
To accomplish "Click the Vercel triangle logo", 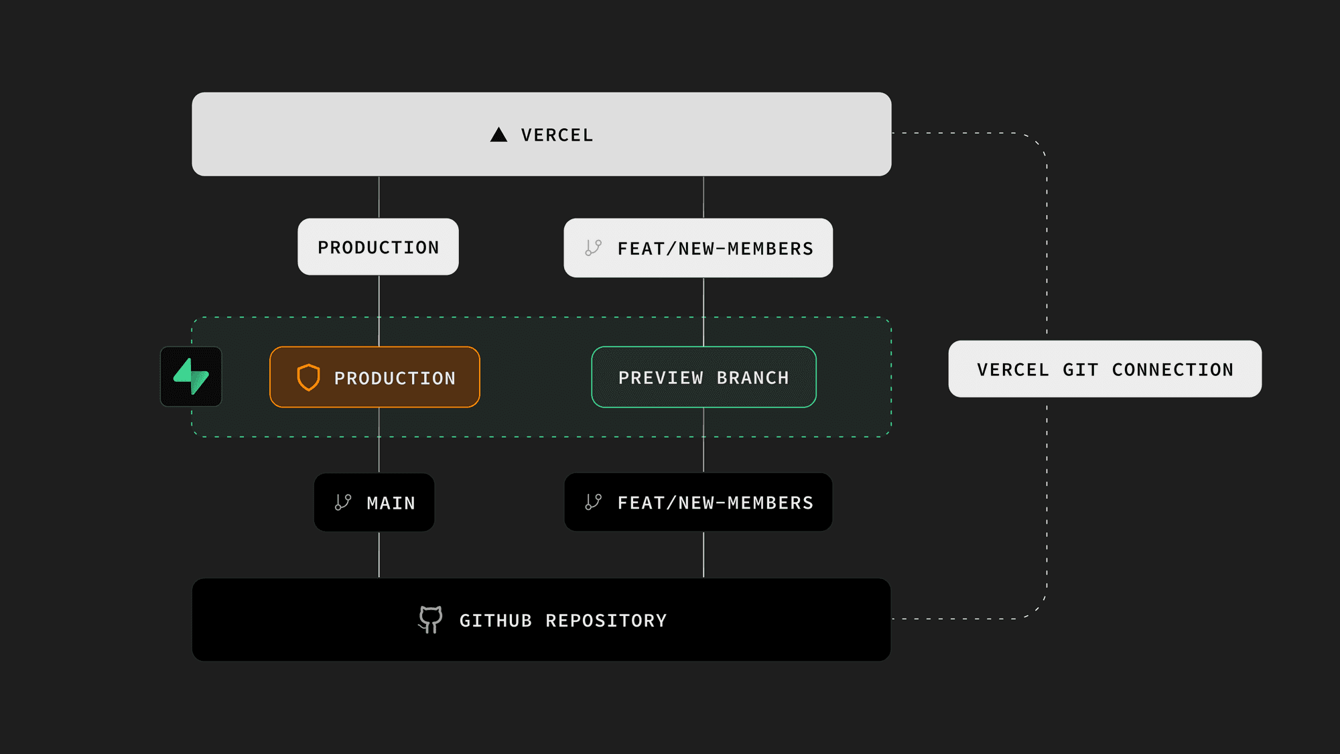I will pyautogui.click(x=498, y=135).
